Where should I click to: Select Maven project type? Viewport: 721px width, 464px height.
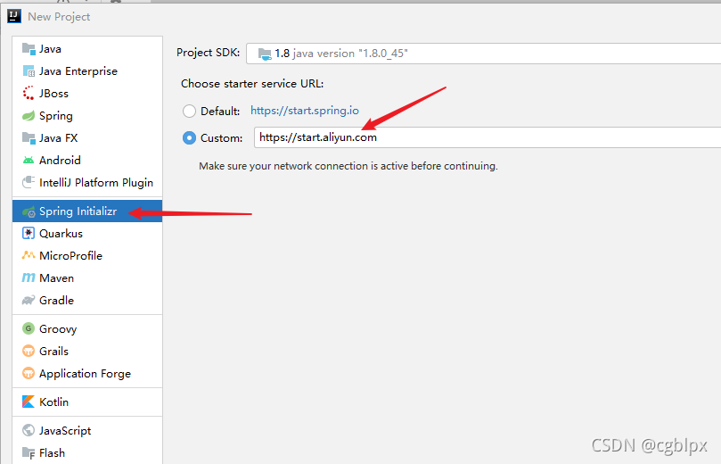click(x=87, y=278)
